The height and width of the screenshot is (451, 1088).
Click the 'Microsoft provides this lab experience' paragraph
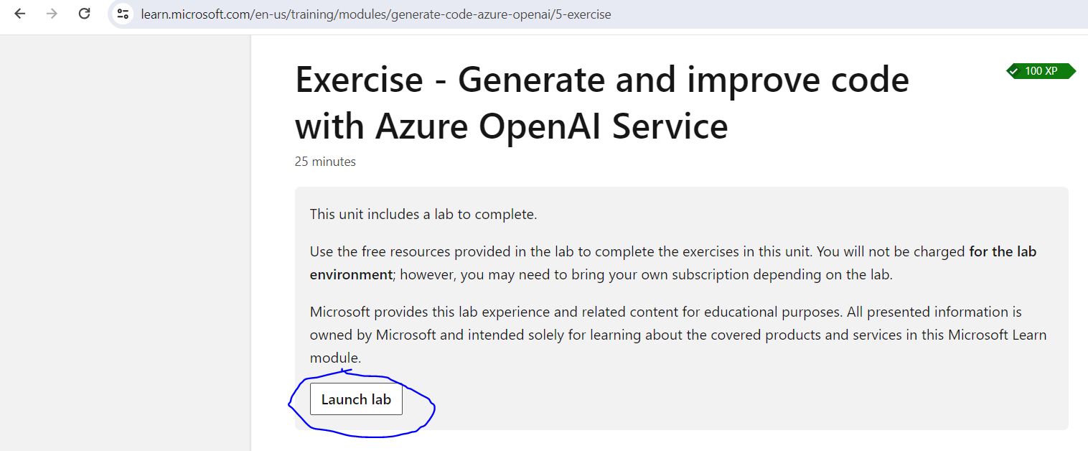pos(678,335)
